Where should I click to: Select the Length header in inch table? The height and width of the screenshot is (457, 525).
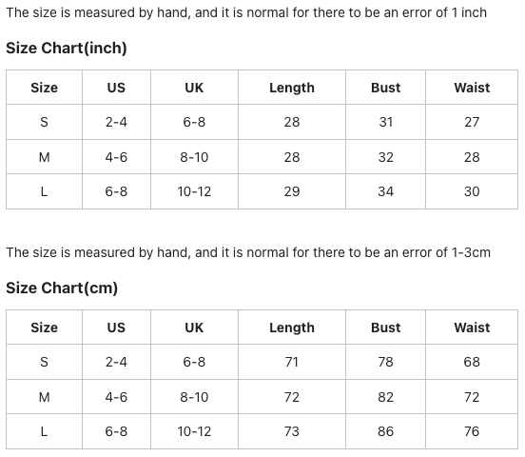[x=292, y=88]
